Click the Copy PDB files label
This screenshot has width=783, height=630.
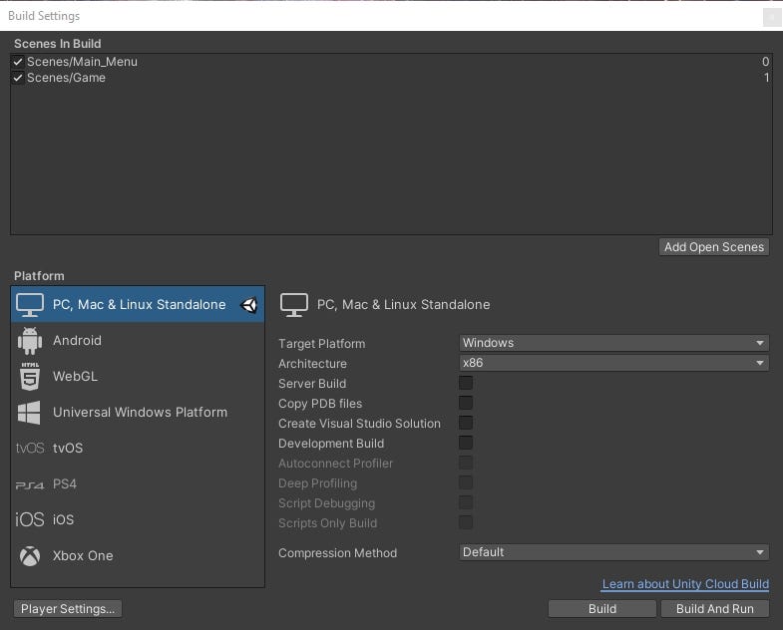click(x=320, y=404)
